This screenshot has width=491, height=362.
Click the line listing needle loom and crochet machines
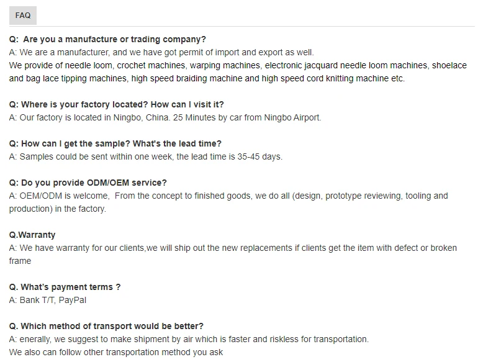(x=238, y=65)
